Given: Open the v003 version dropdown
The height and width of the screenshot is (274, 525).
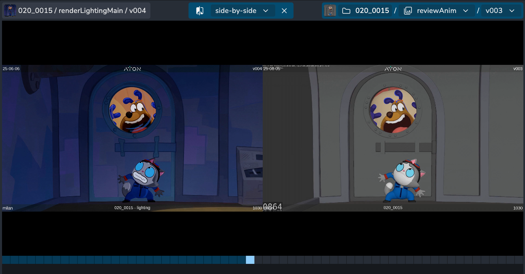Looking at the screenshot, I should 512,11.
